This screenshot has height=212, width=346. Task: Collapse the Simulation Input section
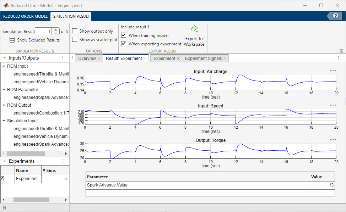pyautogui.click(x=4, y=121)
